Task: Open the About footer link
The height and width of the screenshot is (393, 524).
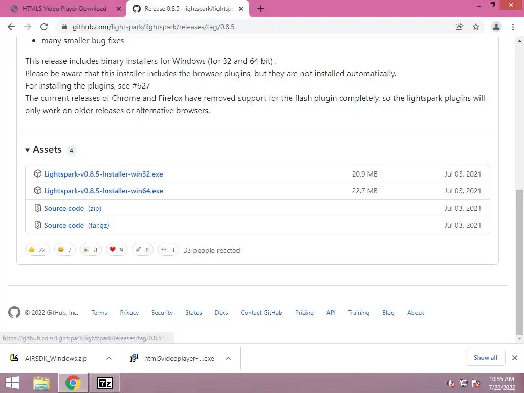Action: [416, 313]
